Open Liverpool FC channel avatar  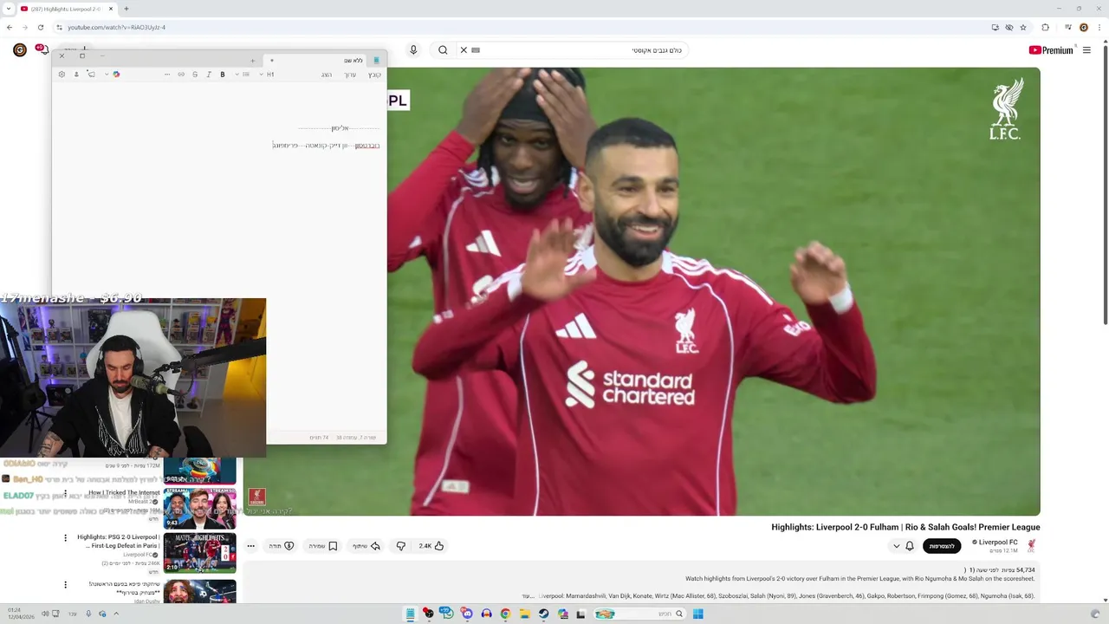(x=1031, y=546)
